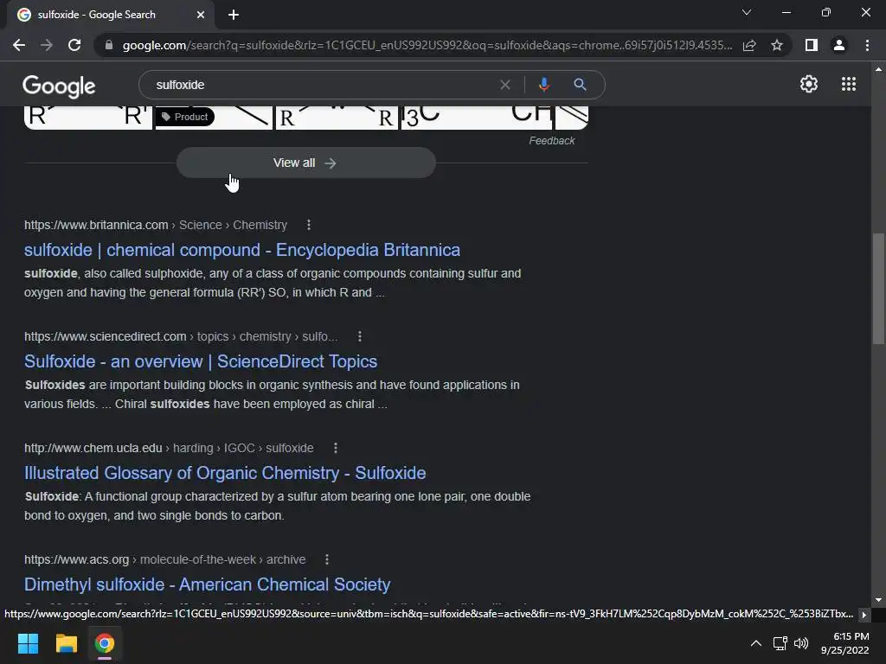The height and width of the screenshot is (664, 886).
Task: Open the Product-tagged image thumbnail
Action: pyautogui.click(x=214, y=118)
